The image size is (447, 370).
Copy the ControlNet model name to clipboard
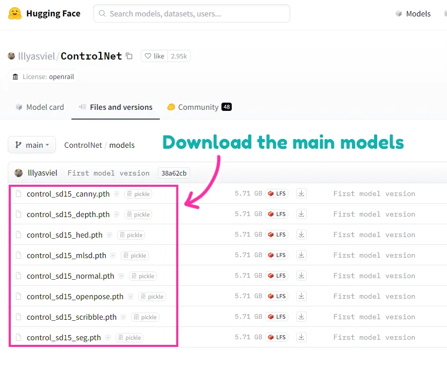pyautogui.click(x=129, y=56)
